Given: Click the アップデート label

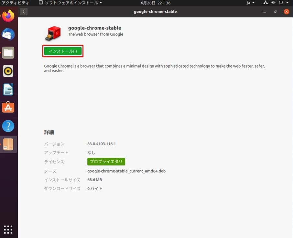Looking at the screenshot, I should [56, 153].
